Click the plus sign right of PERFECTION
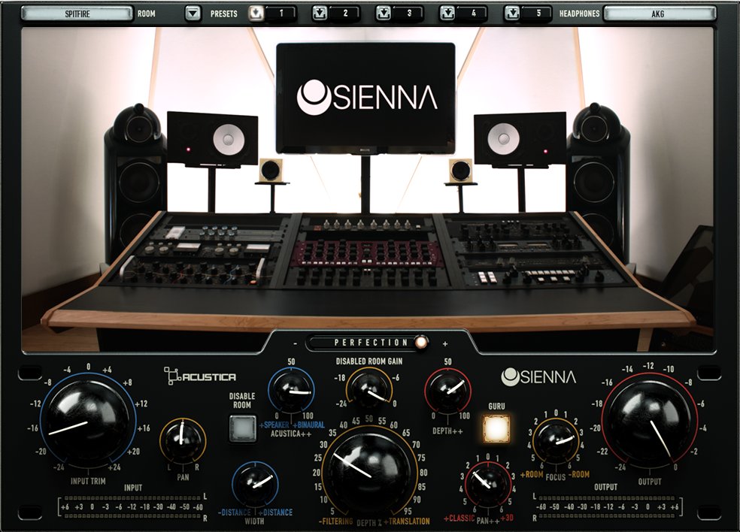Viewport: 740px width, 532px height. [x=444, y=344]
